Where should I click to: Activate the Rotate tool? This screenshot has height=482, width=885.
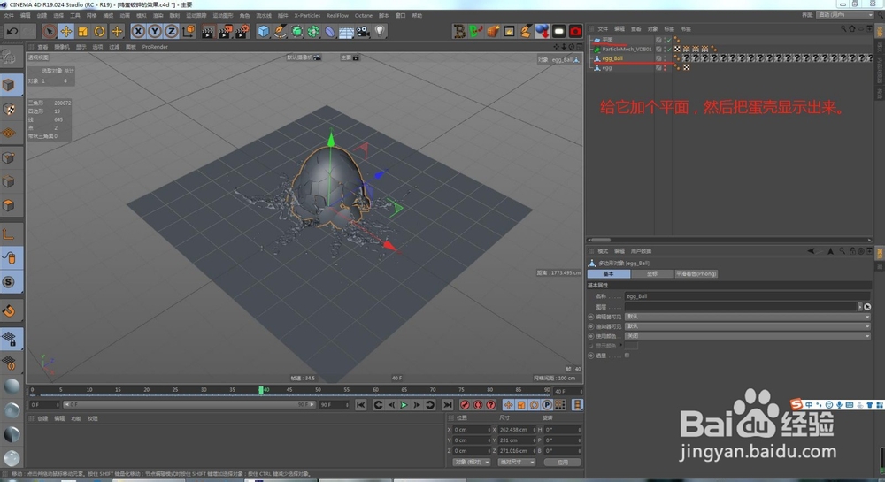[x=100, y=32]
